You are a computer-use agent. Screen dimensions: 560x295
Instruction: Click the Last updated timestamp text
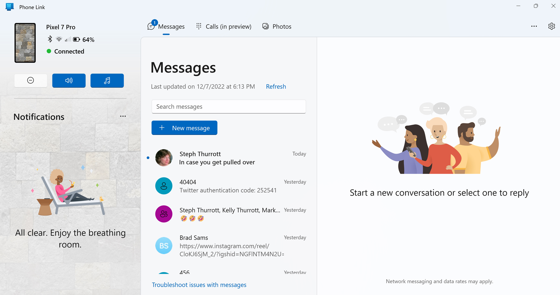(203, 87)
